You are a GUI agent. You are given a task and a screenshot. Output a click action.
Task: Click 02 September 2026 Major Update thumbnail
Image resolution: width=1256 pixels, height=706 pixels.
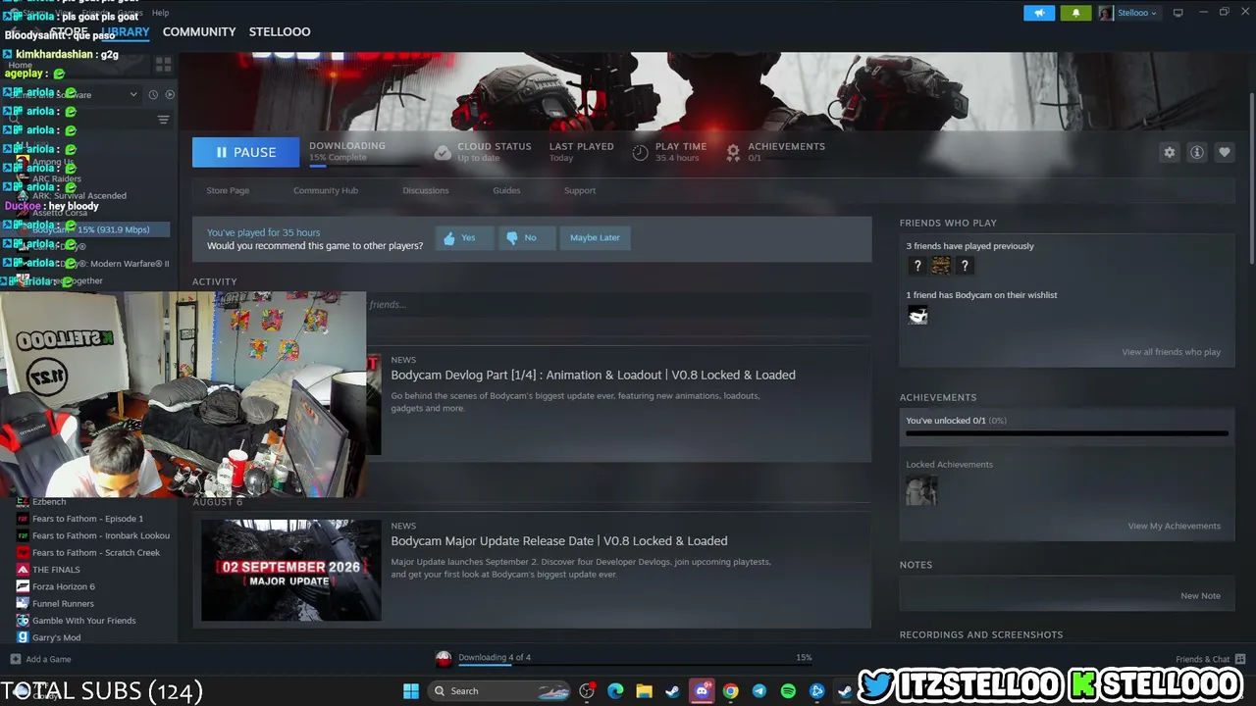point(290,570)
